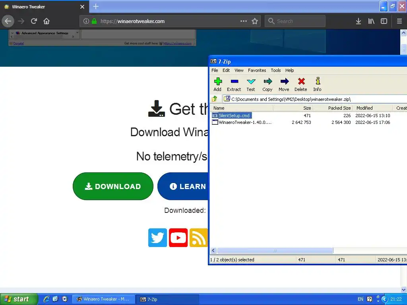
Task: Click the Add toolbar icon in 7-Zip
Action: [217, 84]
